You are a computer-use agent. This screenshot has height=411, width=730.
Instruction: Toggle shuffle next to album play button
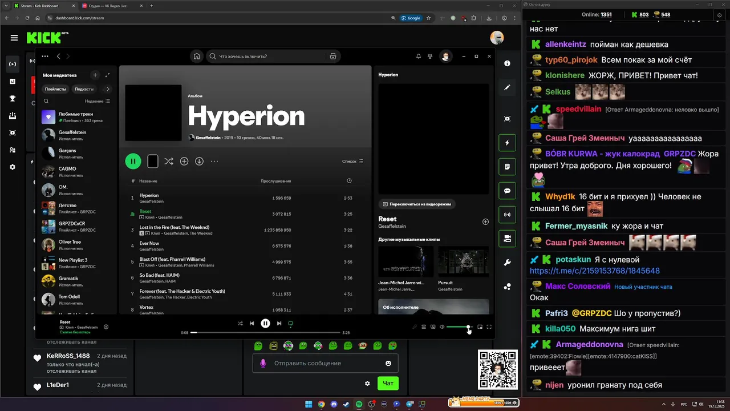tap(169, 162)
